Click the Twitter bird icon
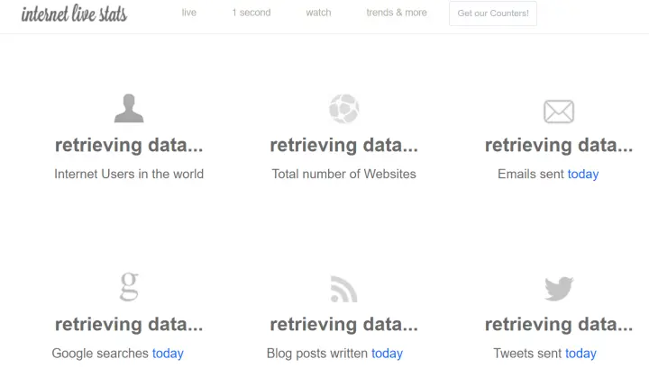This screenshot has width=649, height=377. 559,288
